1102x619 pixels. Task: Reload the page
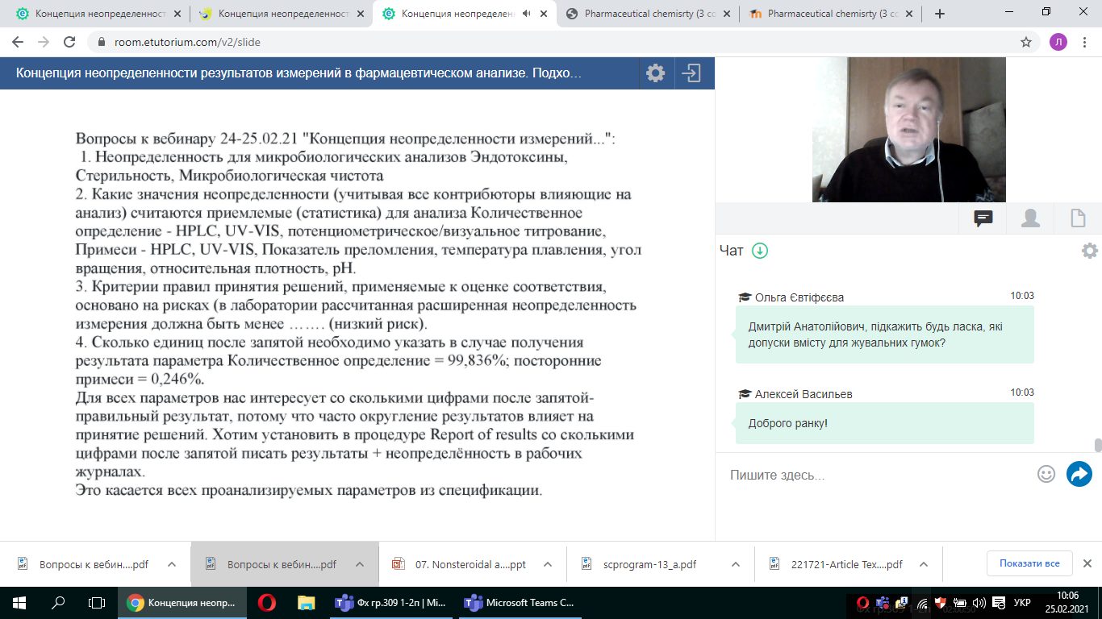pos(69,42)
